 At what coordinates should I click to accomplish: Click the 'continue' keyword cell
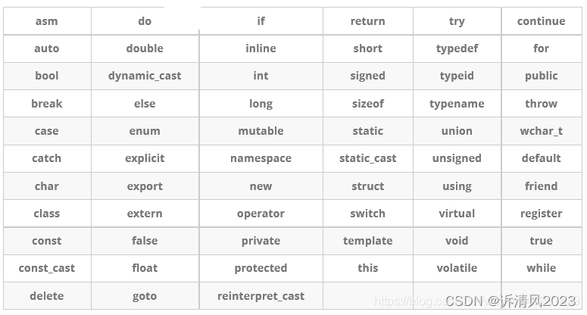click(x=542, y=21)
